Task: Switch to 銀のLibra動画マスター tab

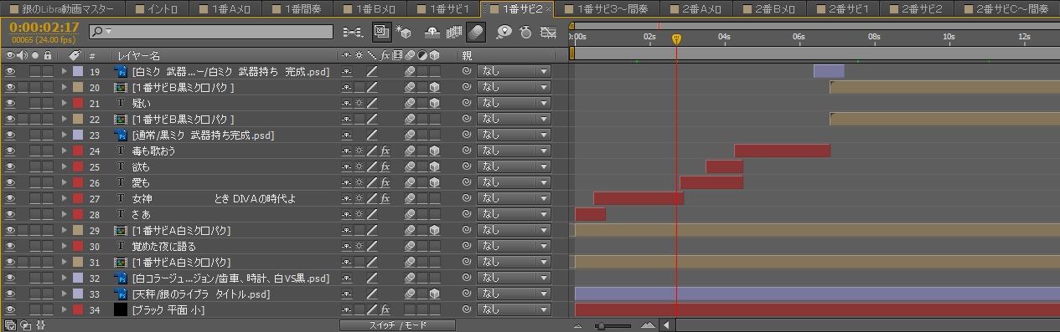Action: coord(63,9)
